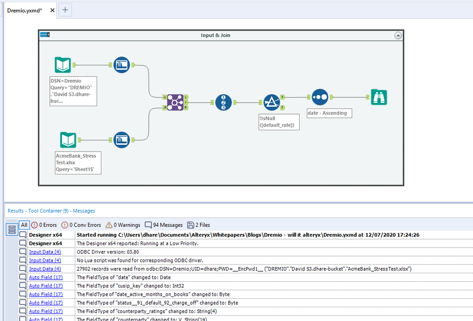
Task: Open Input Data (4) link for No Lua script
Action: (45, 260)
